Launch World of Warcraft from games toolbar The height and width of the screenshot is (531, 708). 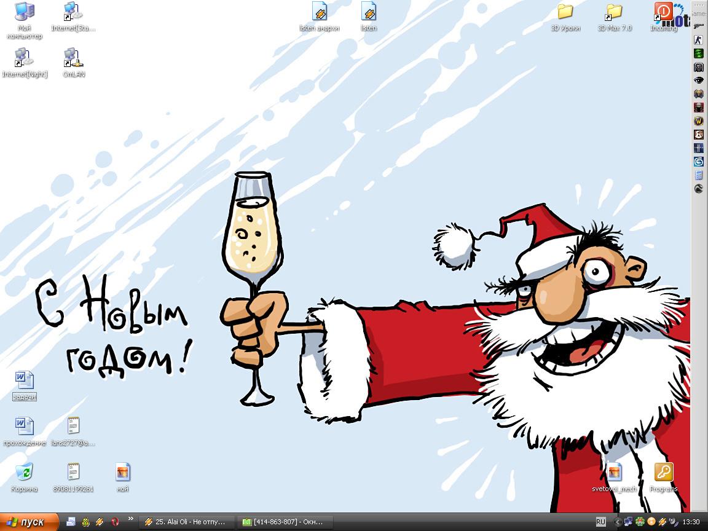[699, 121]
